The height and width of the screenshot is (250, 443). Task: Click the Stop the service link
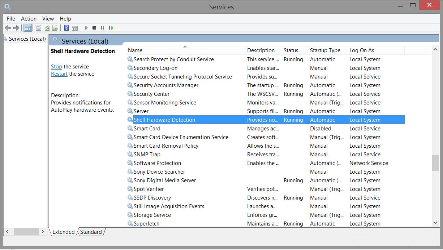click(56, 67)
